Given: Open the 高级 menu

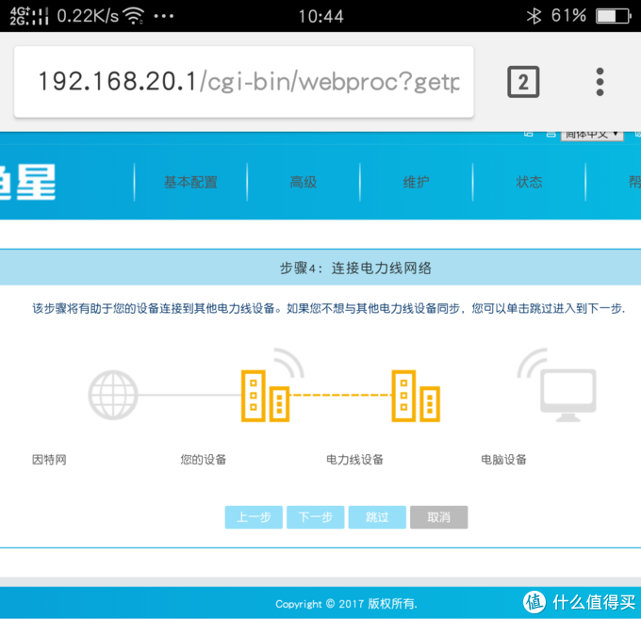Looking at the screenshot, I should [x=303, y=182].
